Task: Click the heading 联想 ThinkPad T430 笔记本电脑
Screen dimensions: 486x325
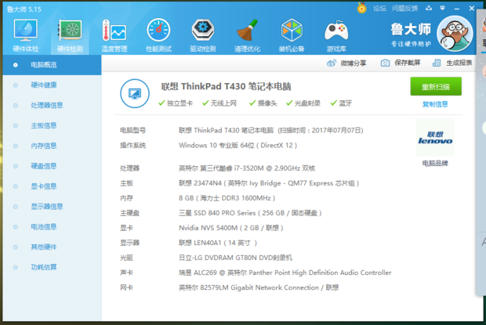Action: click(226, 86)
